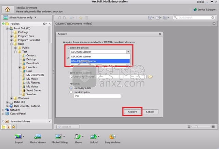
Task: Click the Acquire button
Action: (x=132, y=112)
